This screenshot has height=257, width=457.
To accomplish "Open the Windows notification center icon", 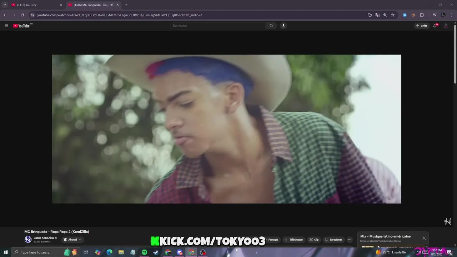I will tap(450, 252).
